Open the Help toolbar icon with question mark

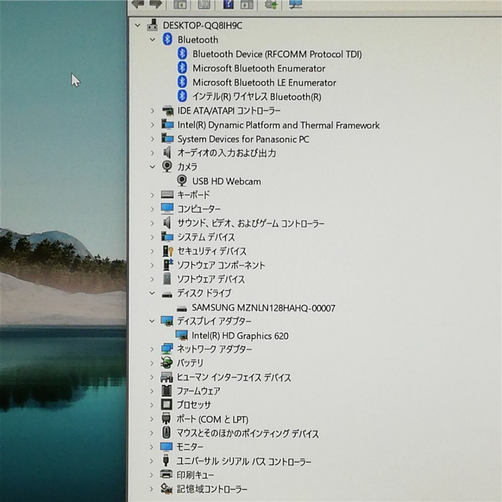coord(228,4)
